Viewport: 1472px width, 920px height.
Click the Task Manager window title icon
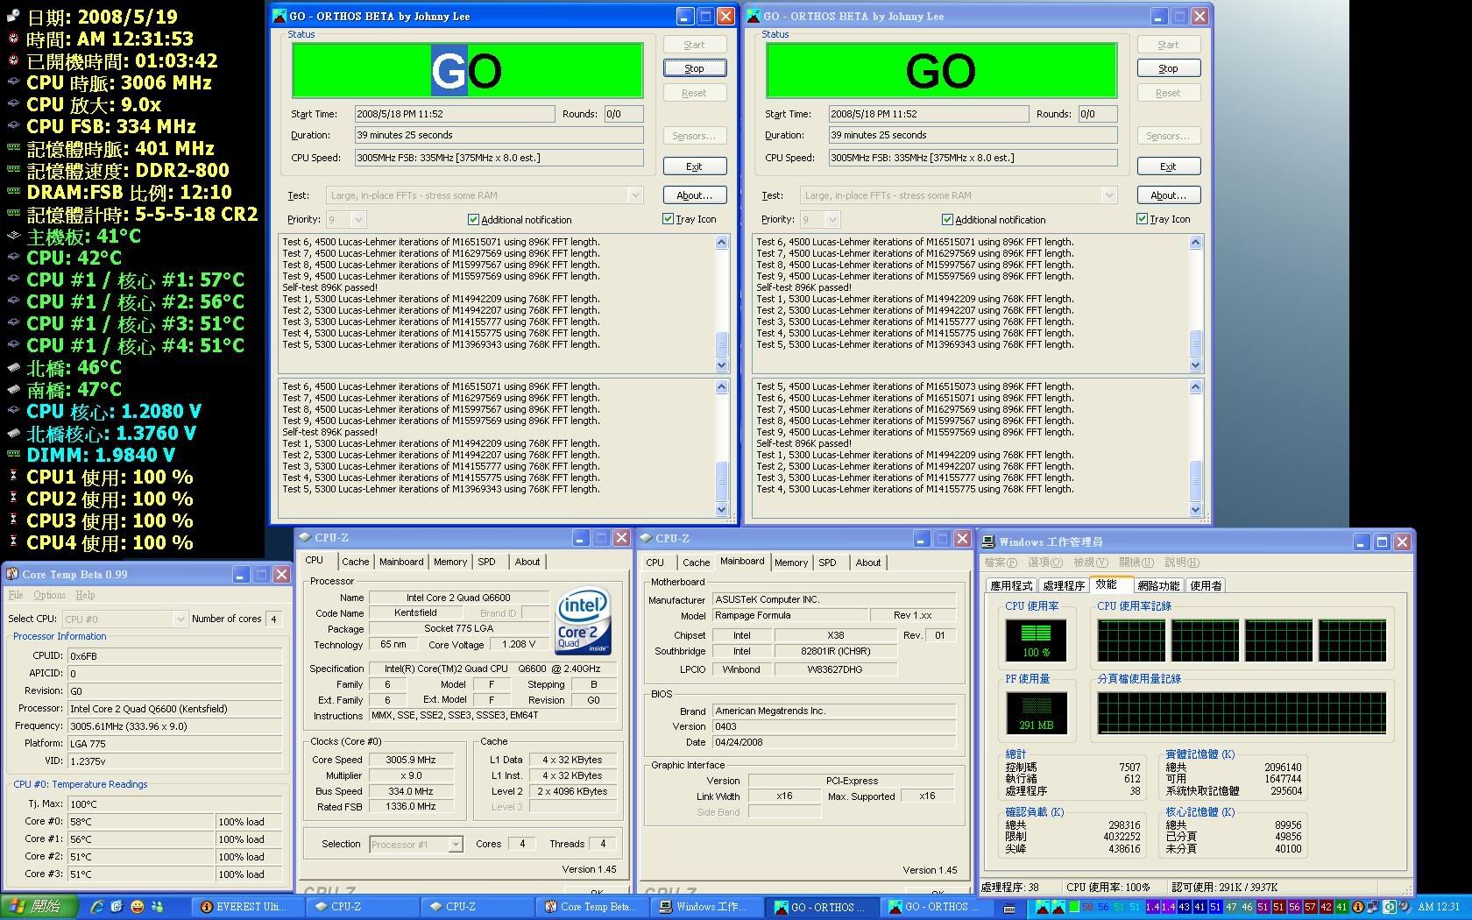tap(988, 541)
